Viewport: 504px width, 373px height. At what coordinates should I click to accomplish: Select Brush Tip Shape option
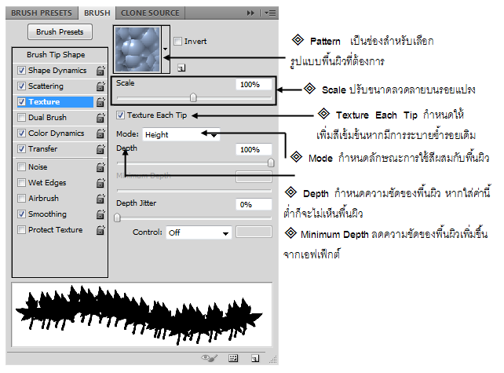56,55
